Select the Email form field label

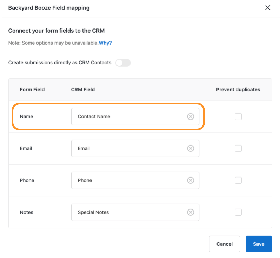point(26,148)
